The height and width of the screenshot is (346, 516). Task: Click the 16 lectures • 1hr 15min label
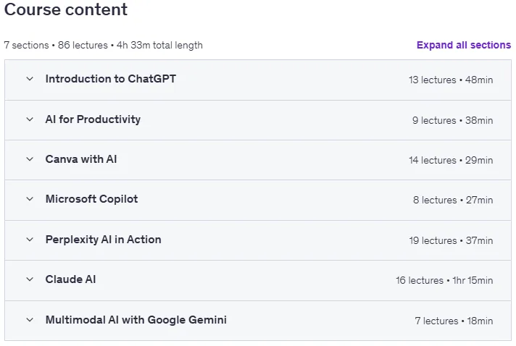pos(444,280)
